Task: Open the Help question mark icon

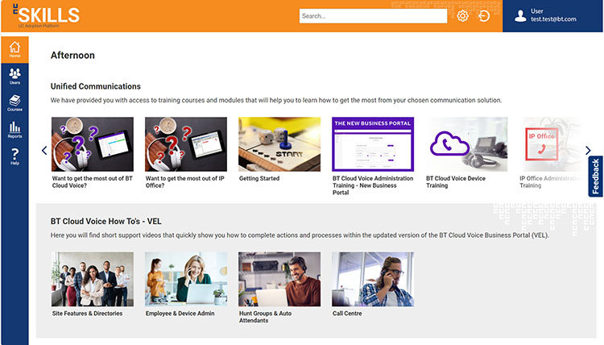Action: click(x=14, y=156)
